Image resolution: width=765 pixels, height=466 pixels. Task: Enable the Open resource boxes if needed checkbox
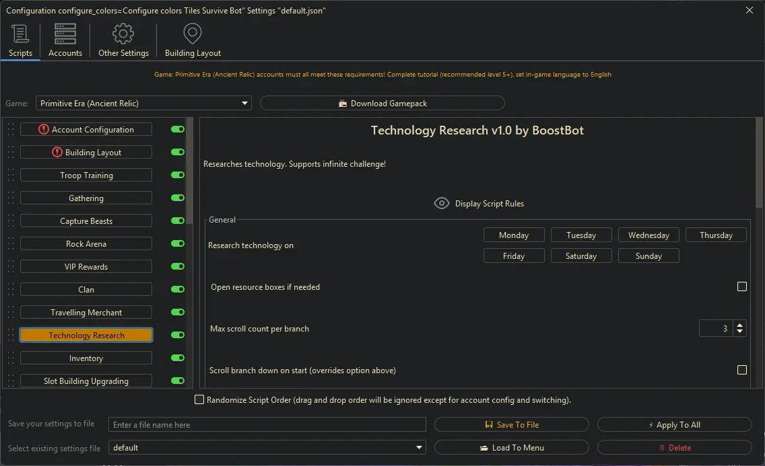point(742,286)
